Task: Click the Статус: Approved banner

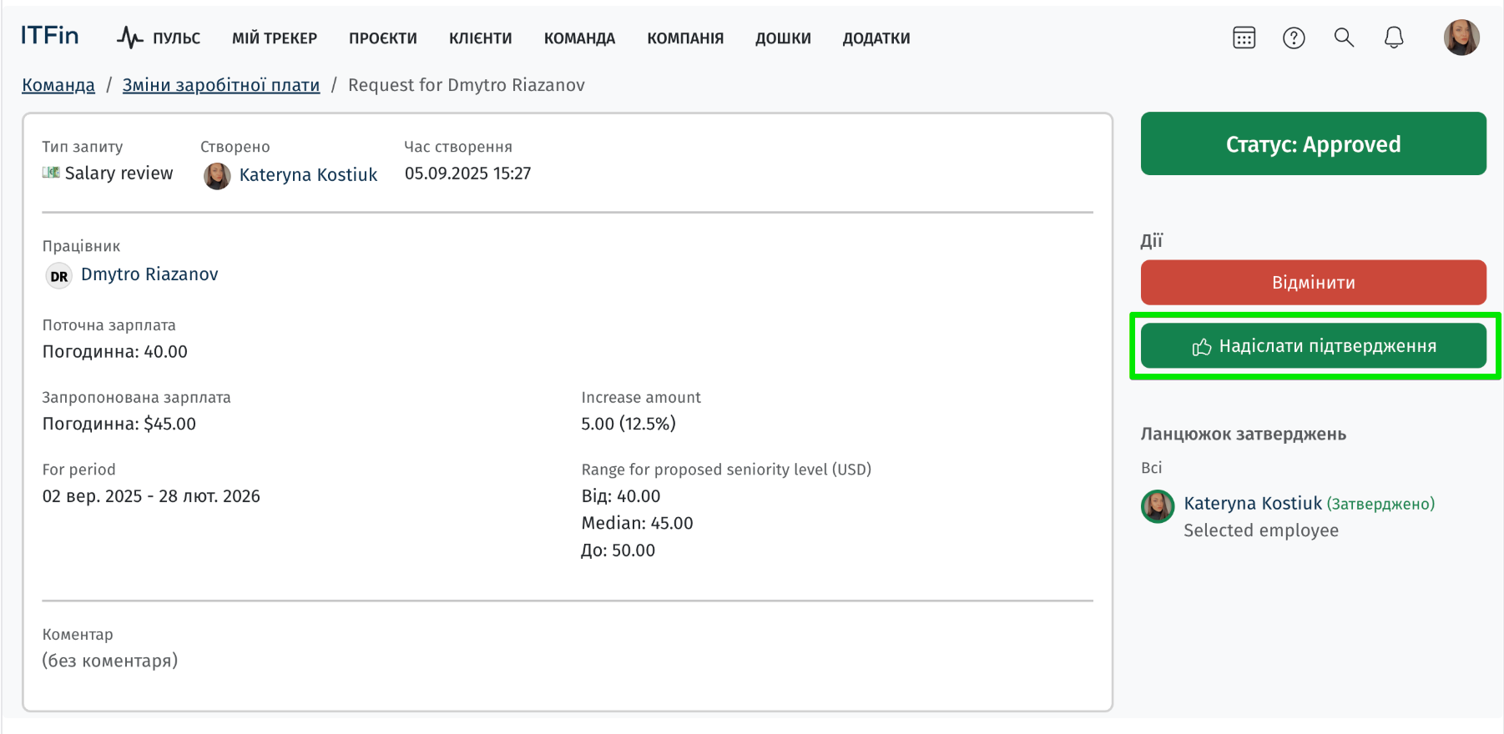Action: click(1314, 143)
